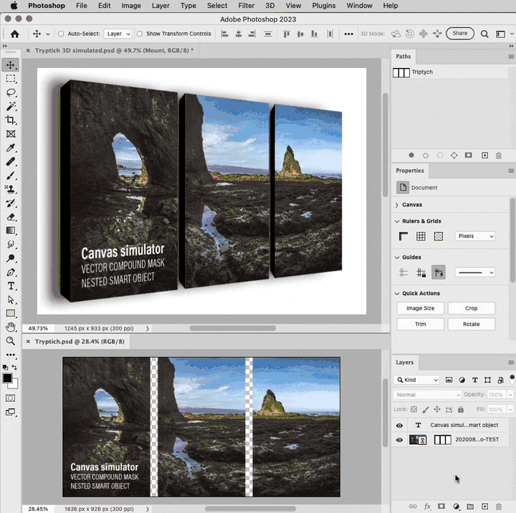516x513 pixels.
Task: Load path as selection in Paths panel
Action: click(440, 155)
